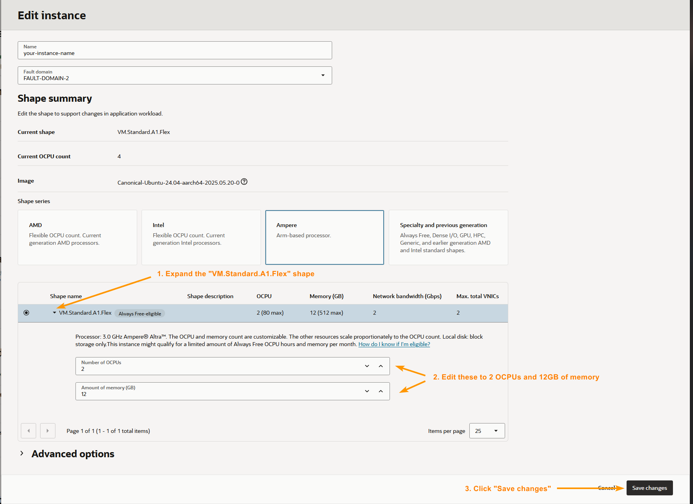Click the Shape summary heading
The height and width of the screenshot is (504, 693).
coord(55,98)
